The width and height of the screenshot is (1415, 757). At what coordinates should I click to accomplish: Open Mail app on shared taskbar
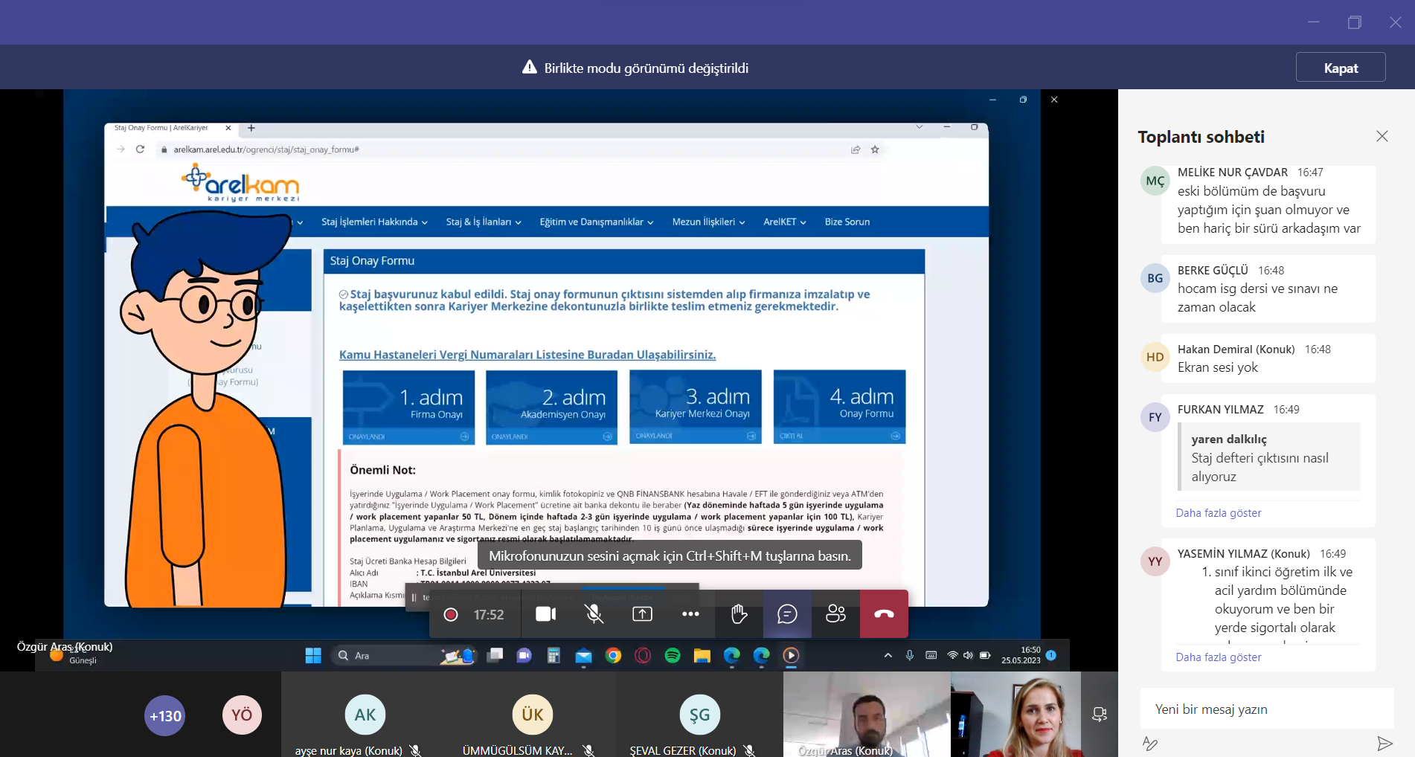click(x=583, y=655)
